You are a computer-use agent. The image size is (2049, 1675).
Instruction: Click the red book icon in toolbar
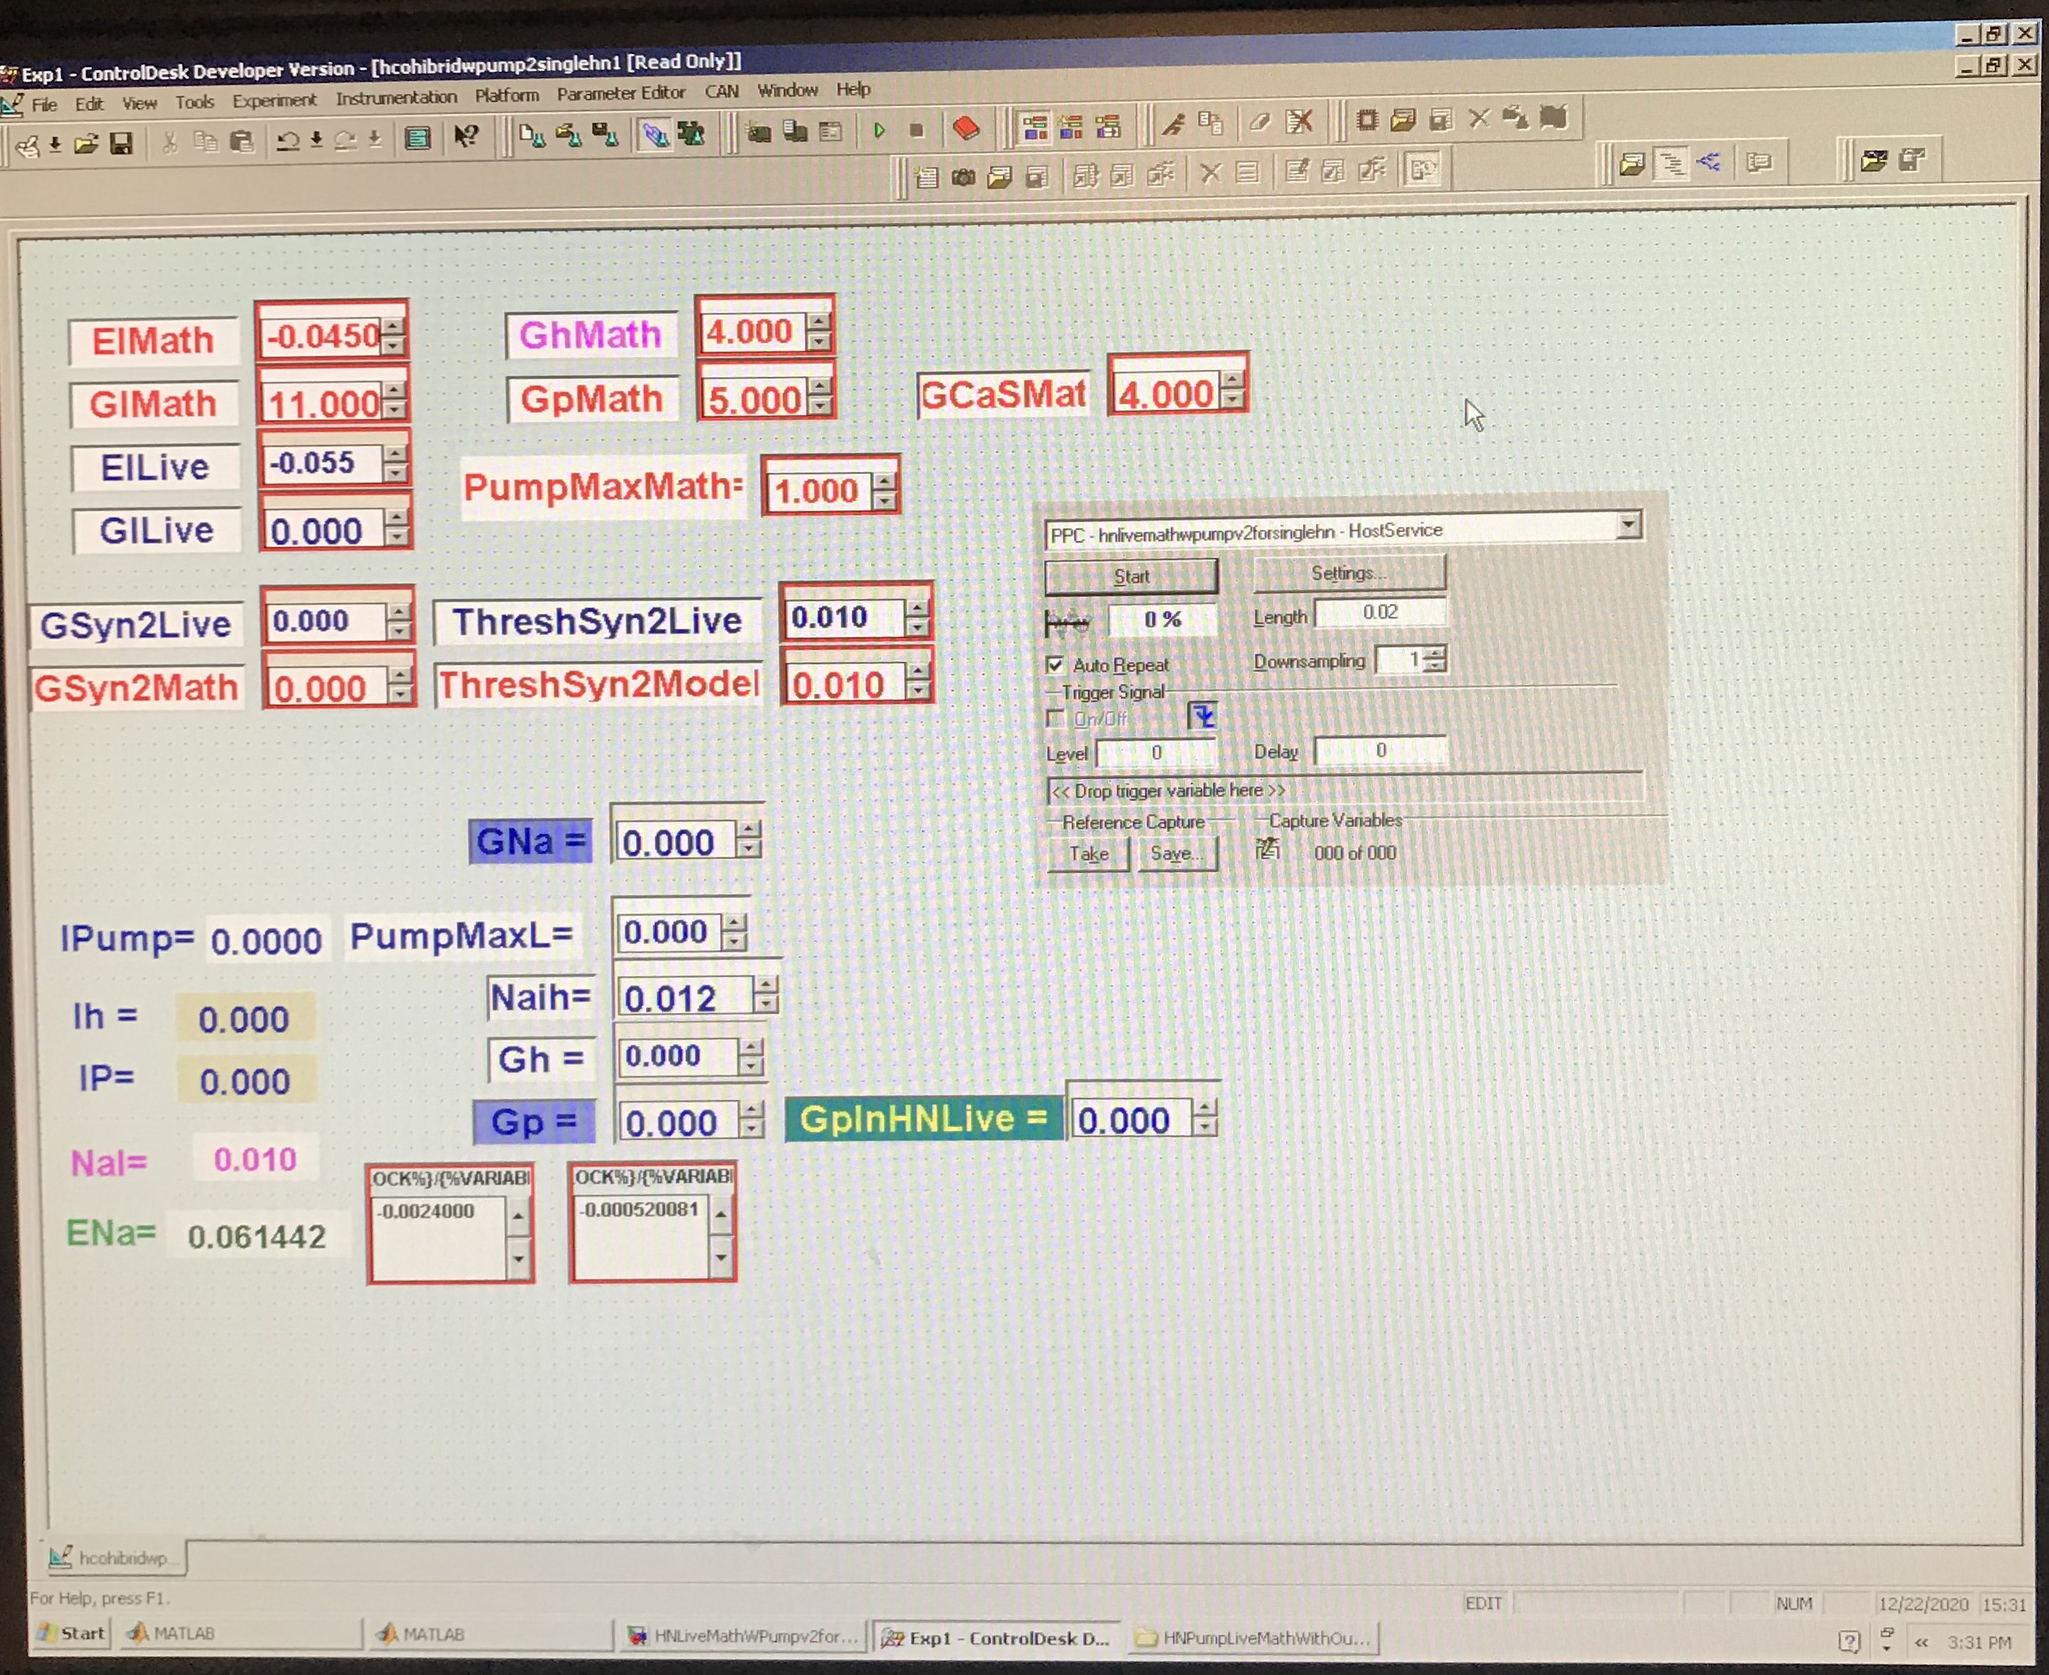coord(965,128)
